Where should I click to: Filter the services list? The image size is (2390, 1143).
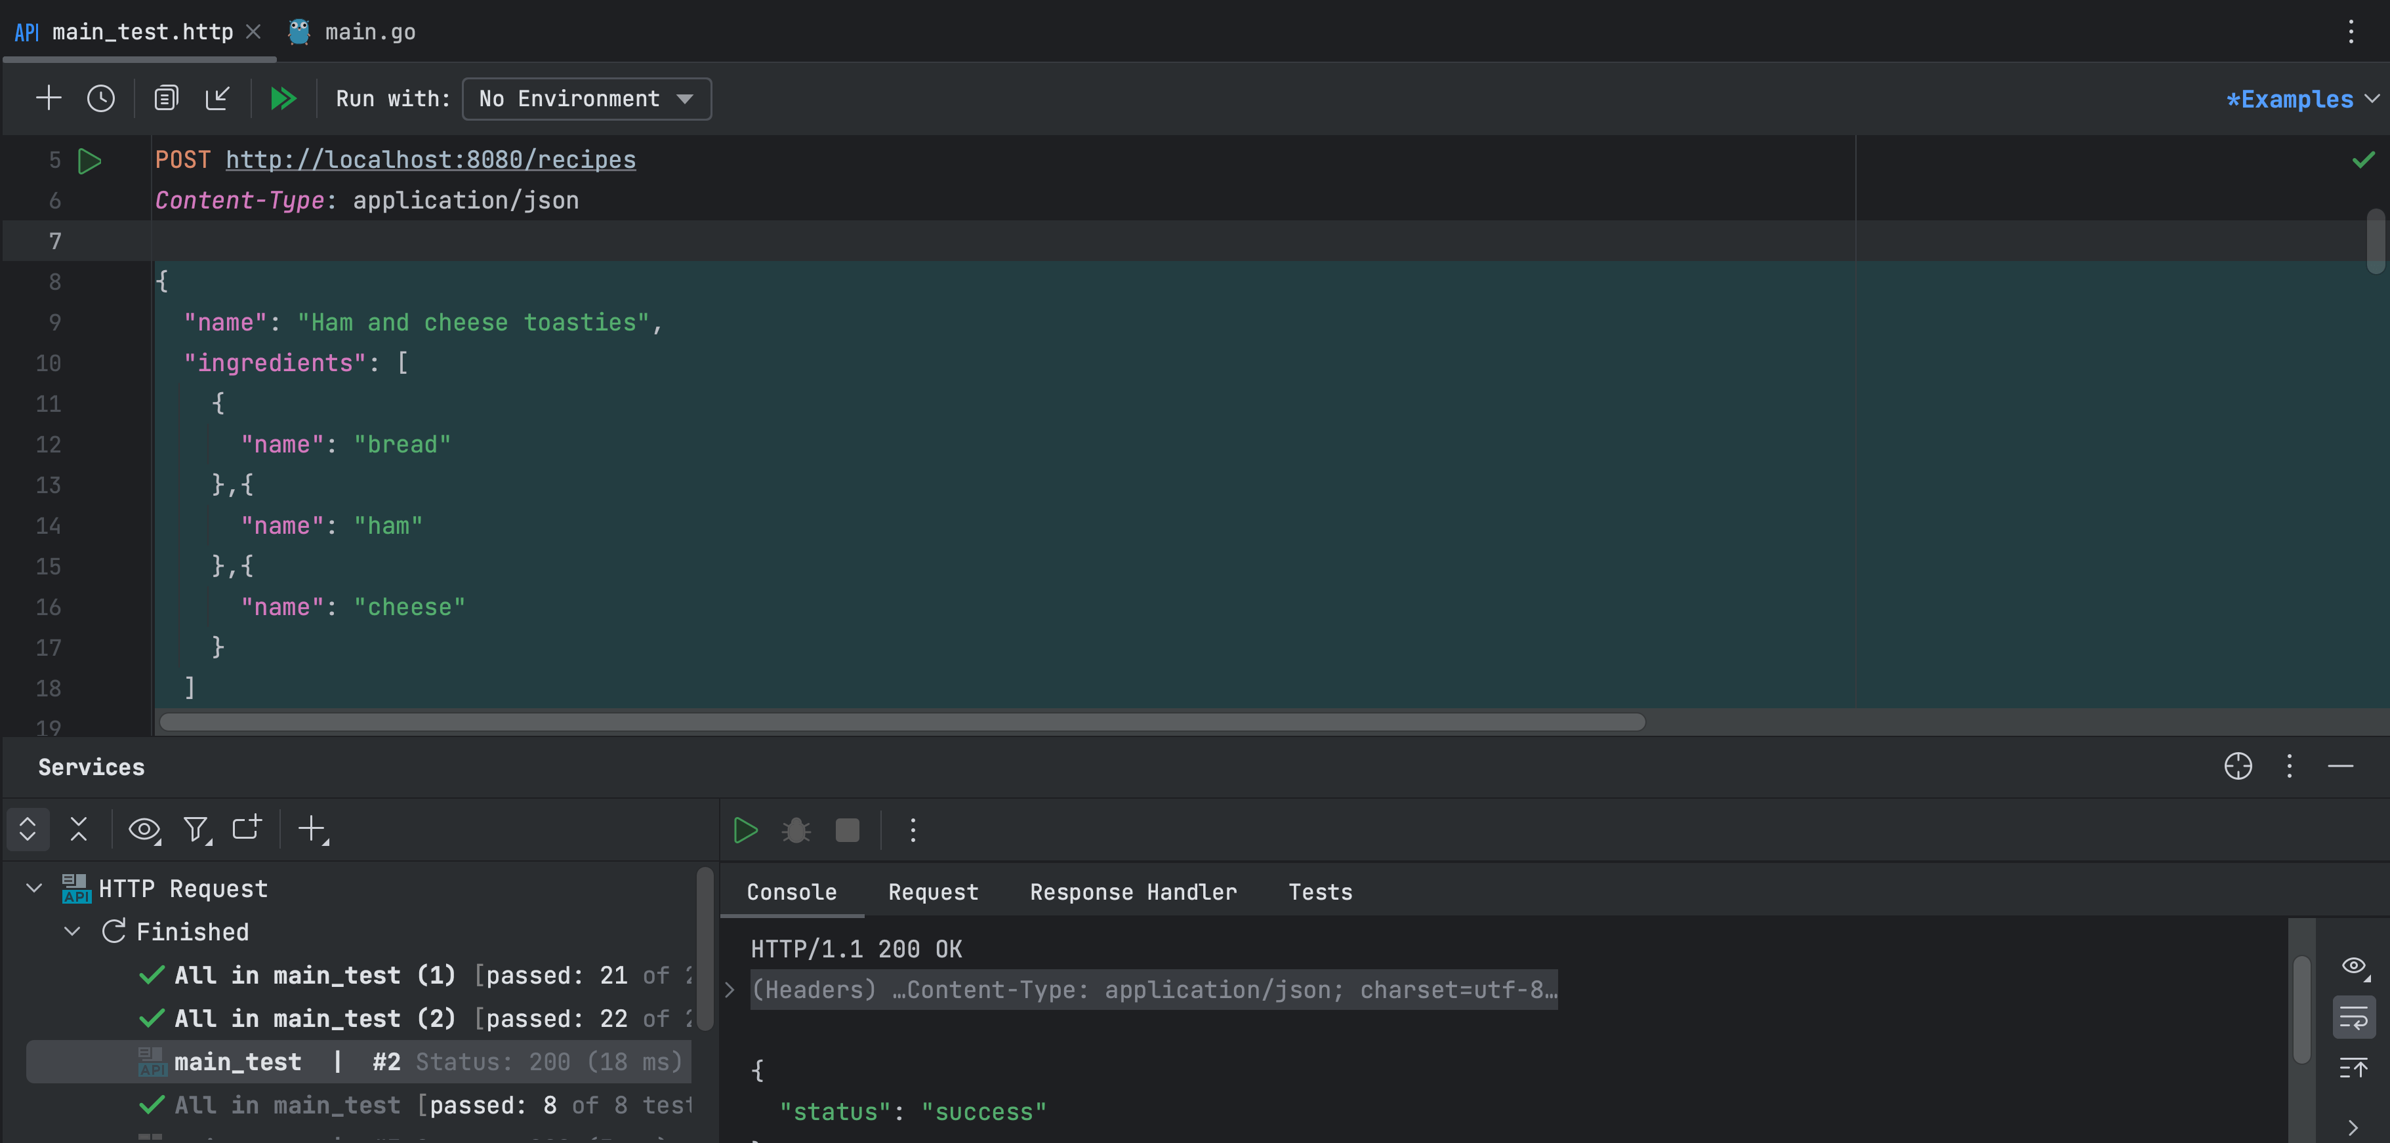click(196, 830)
